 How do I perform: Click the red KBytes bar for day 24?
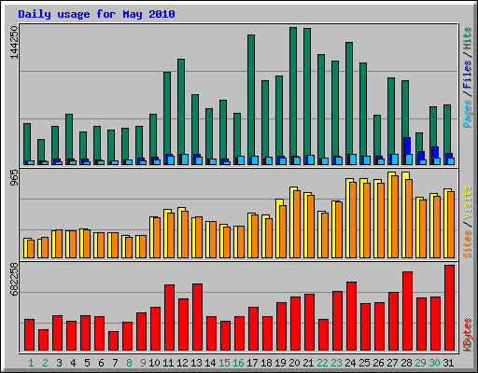[351, 316]
